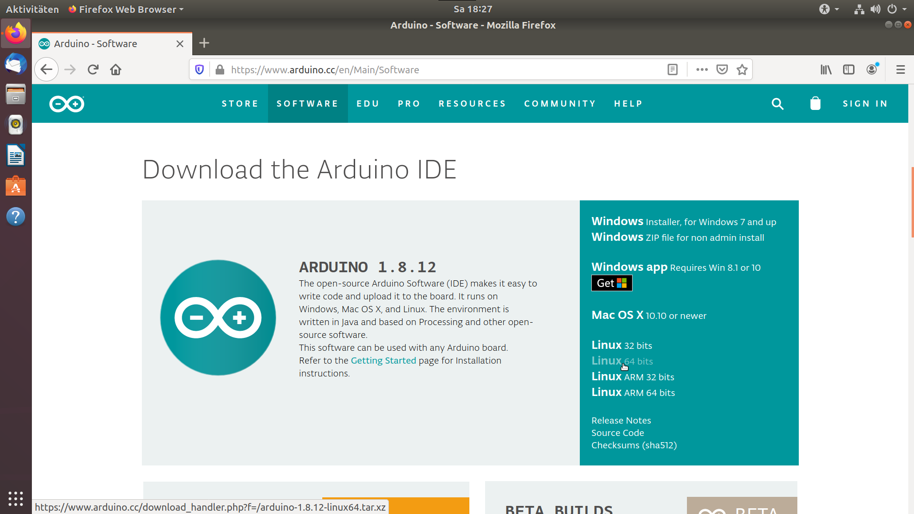Viewport: 914px width, 514px height.
Task: Click SIGN IN link
Action: [865, 104]
